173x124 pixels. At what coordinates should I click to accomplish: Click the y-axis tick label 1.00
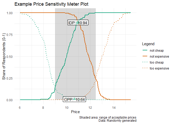10,13
